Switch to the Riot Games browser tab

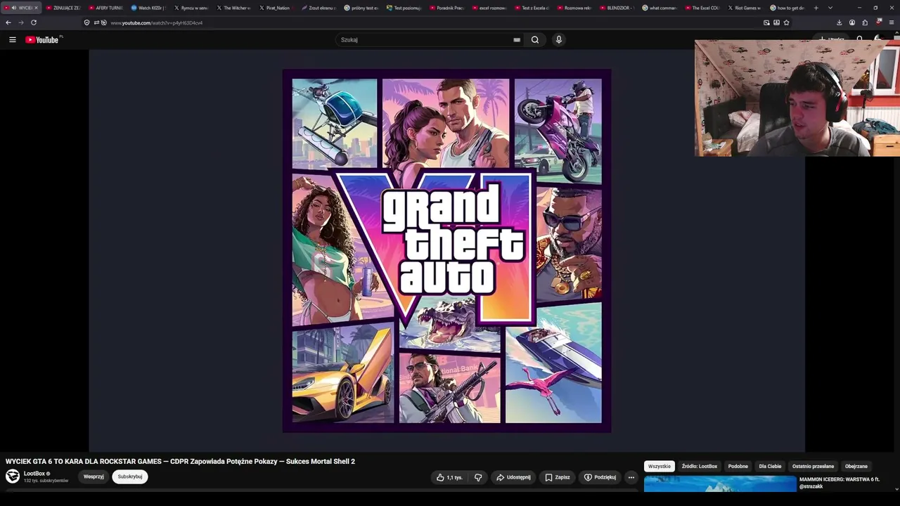pos(746,8)
